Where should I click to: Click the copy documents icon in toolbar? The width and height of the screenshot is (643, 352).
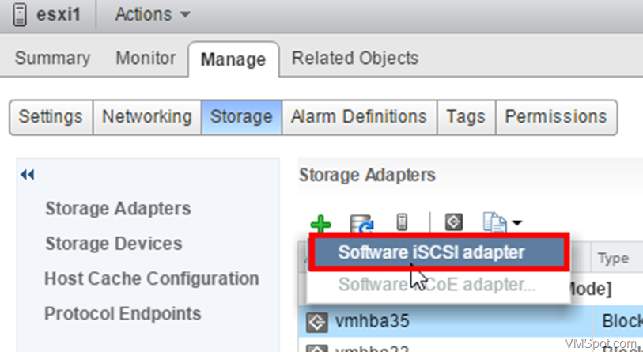(494, 222)
